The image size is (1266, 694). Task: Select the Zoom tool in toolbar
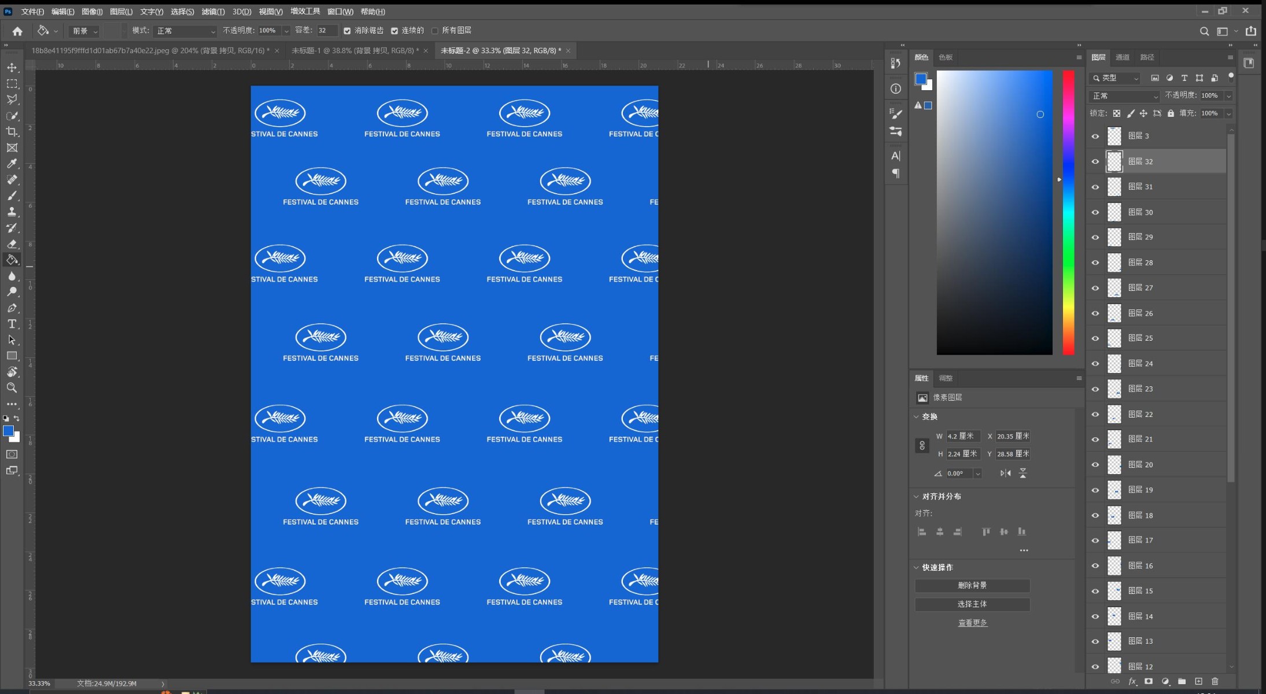click(x=12, y=387)
